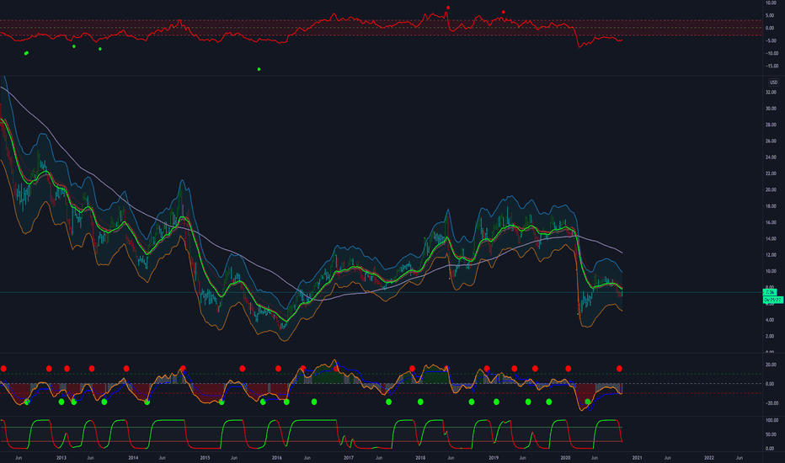785x463 pixels.
Task: Click the 2016 label on the time axis
Action: click(277, 457)
